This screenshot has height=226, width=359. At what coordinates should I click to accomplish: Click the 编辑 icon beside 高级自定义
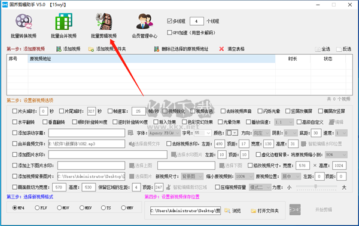point(331,122)
